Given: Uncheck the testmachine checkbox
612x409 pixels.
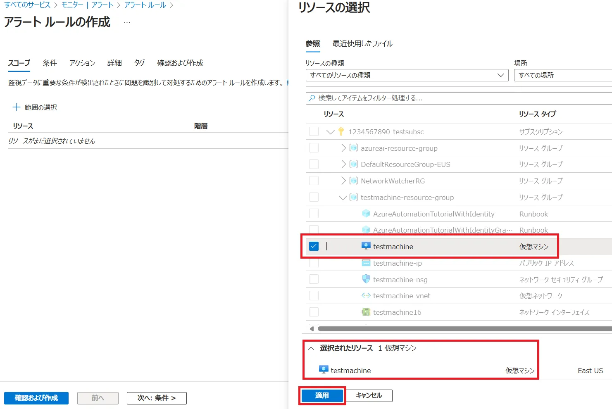Looking at the screenshot, I should tap(314, 246).
